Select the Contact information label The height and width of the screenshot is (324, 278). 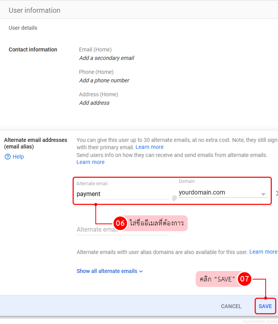(x=33, y=49)
